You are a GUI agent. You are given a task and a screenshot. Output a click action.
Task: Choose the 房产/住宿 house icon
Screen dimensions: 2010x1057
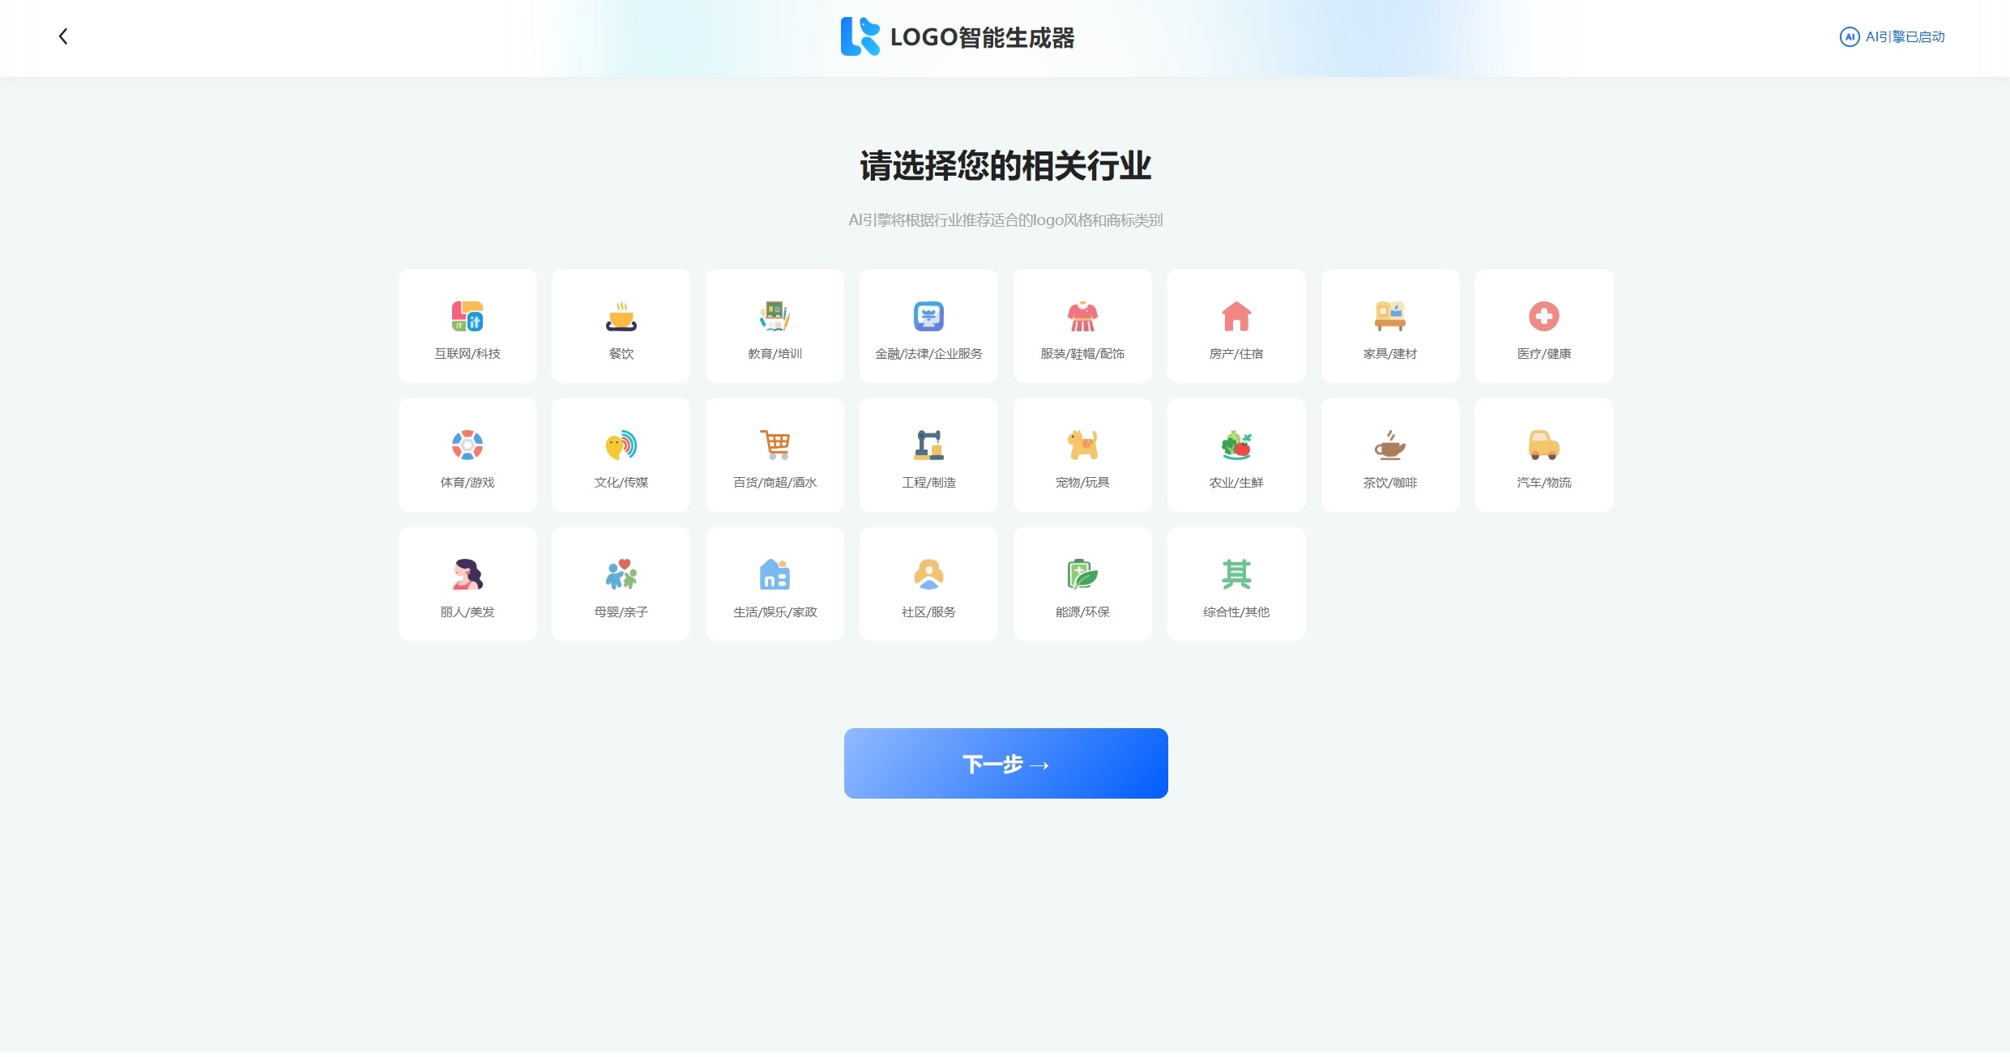[1236, 316]
